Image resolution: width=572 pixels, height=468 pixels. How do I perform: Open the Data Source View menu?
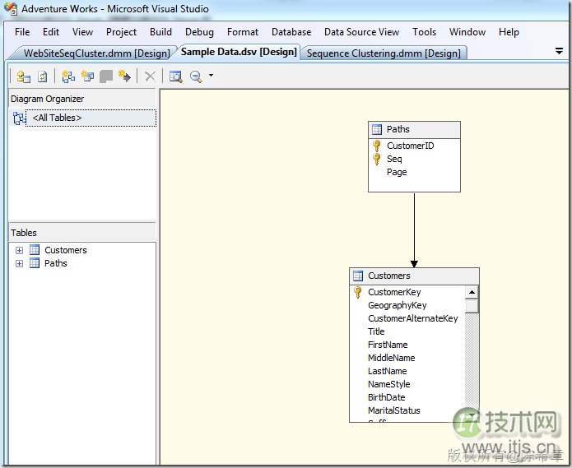[361, 32]
